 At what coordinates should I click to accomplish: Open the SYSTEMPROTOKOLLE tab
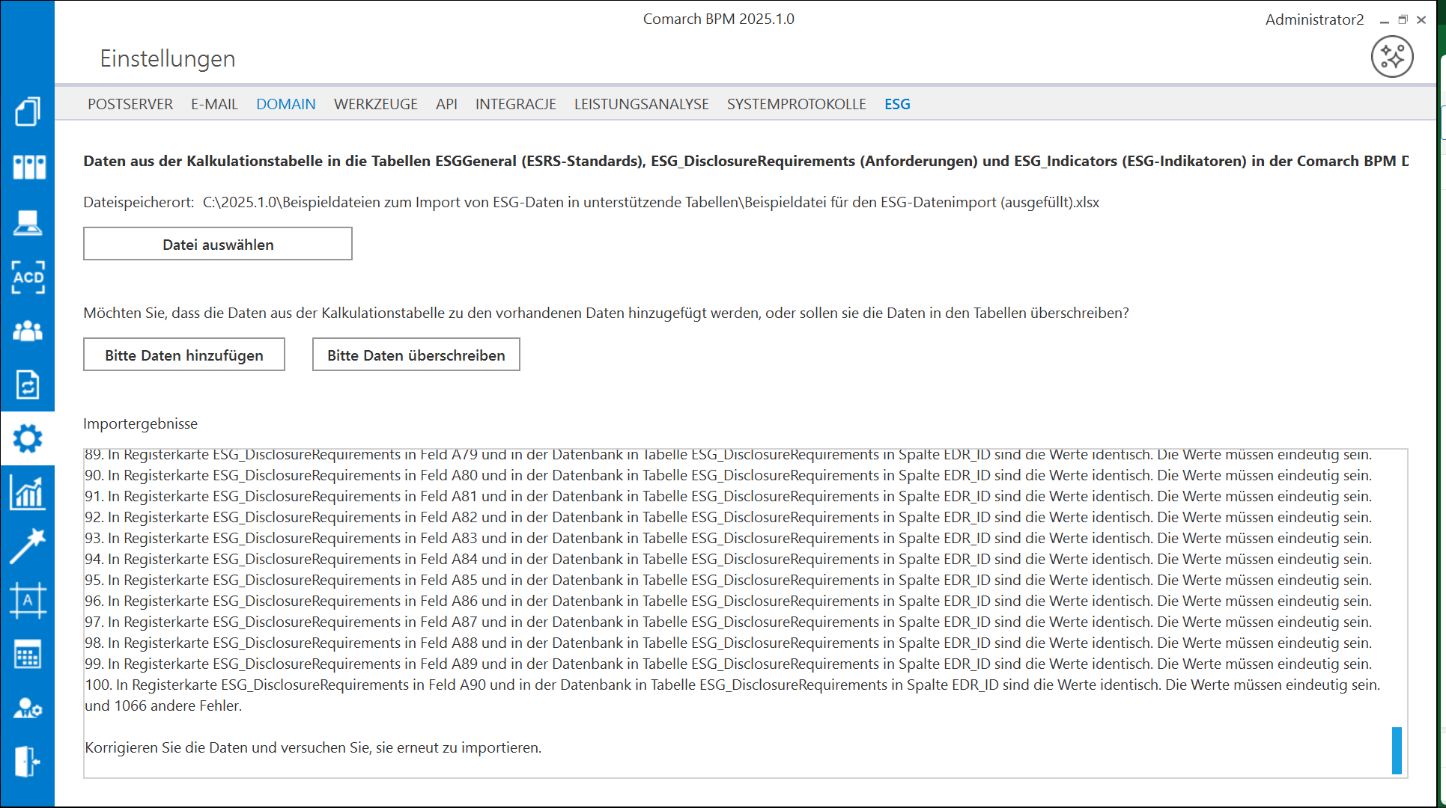click(797, 104)
